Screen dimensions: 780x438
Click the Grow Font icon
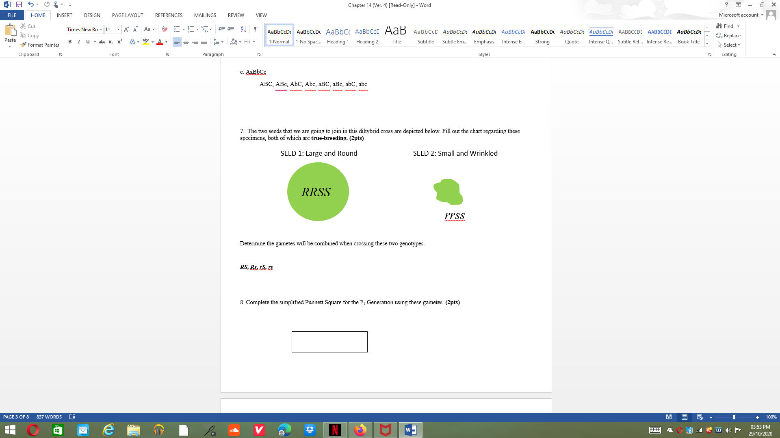(126, 29)
